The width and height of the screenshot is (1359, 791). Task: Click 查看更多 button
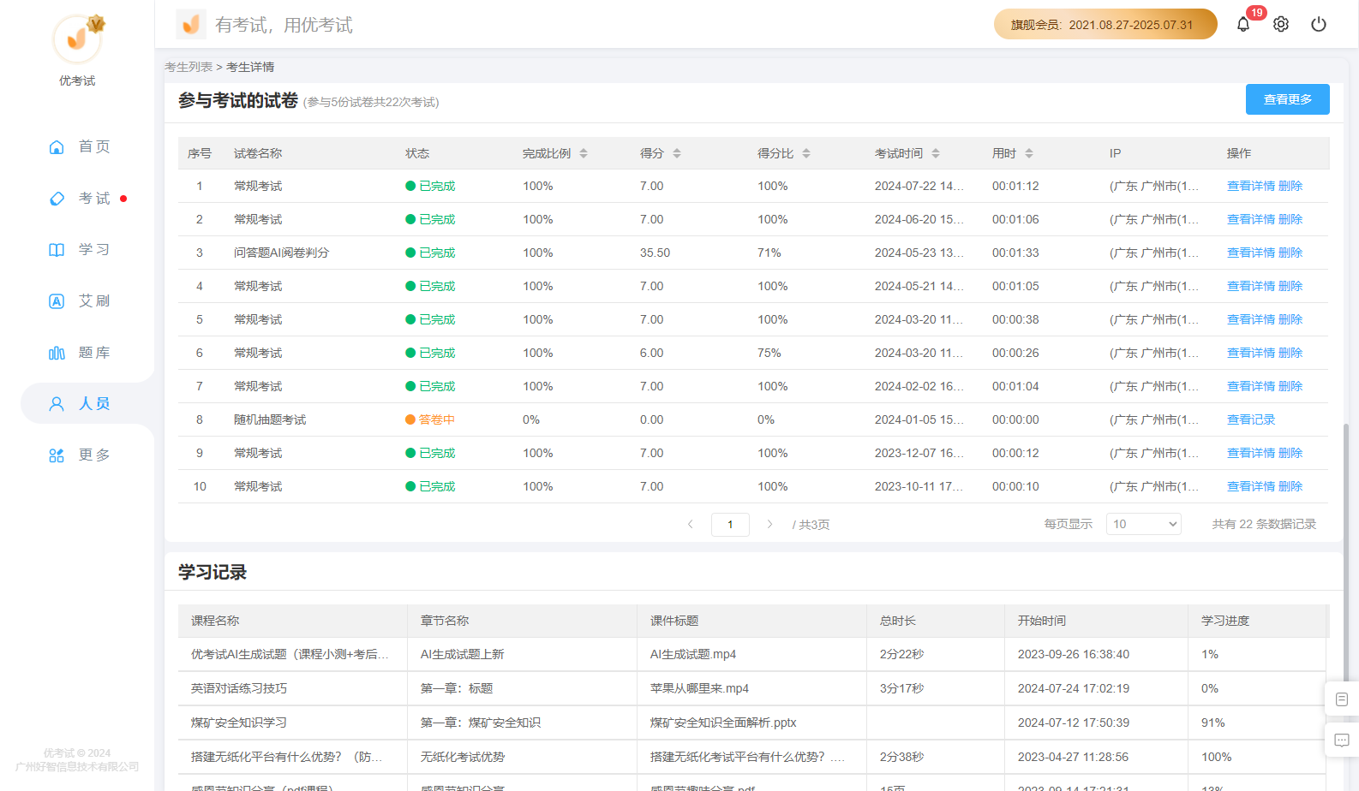(1287, 99)
